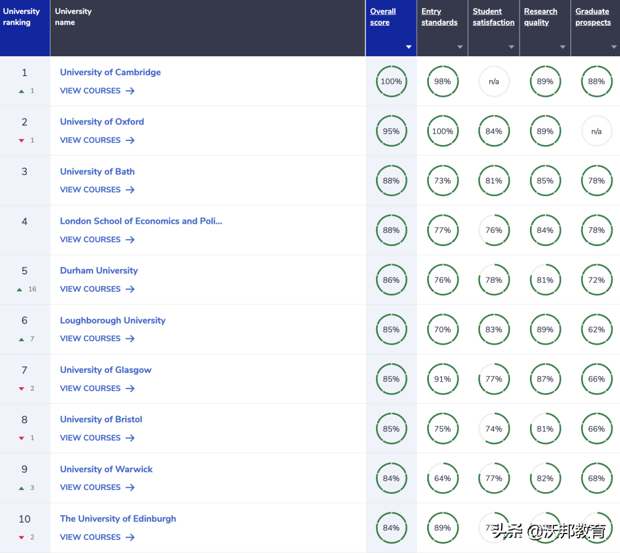Viewport: 620px width, 553px height.
Task: Sort by Entry standards header link
Action: (x=439, y=17)
